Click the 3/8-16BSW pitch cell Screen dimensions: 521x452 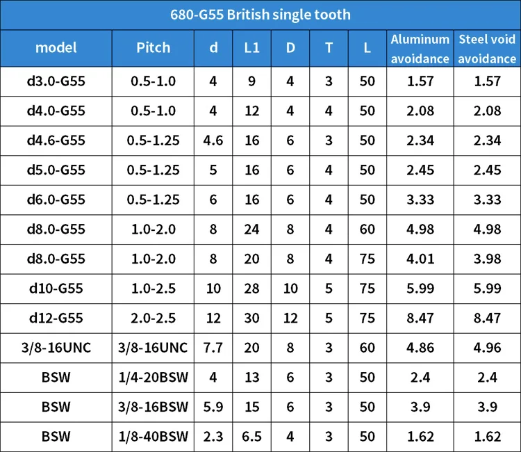pyautogui.click(x=153, y=407)
